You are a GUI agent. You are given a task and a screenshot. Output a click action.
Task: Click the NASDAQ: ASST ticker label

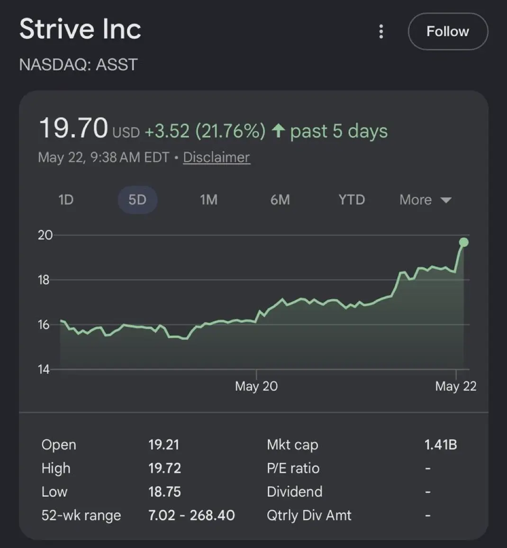pos(78,65)
